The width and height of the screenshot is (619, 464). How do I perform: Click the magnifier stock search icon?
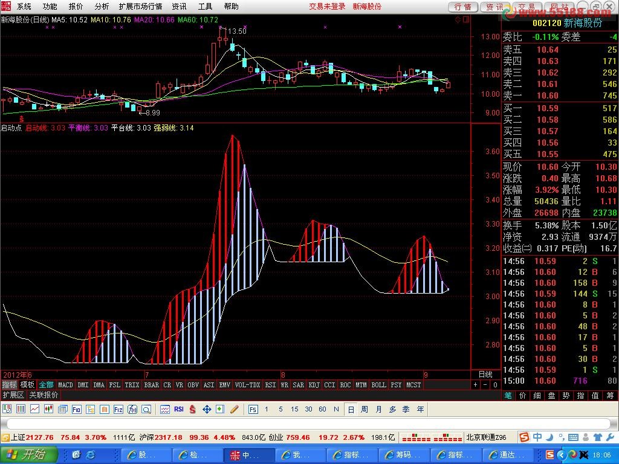click(146, 410)
